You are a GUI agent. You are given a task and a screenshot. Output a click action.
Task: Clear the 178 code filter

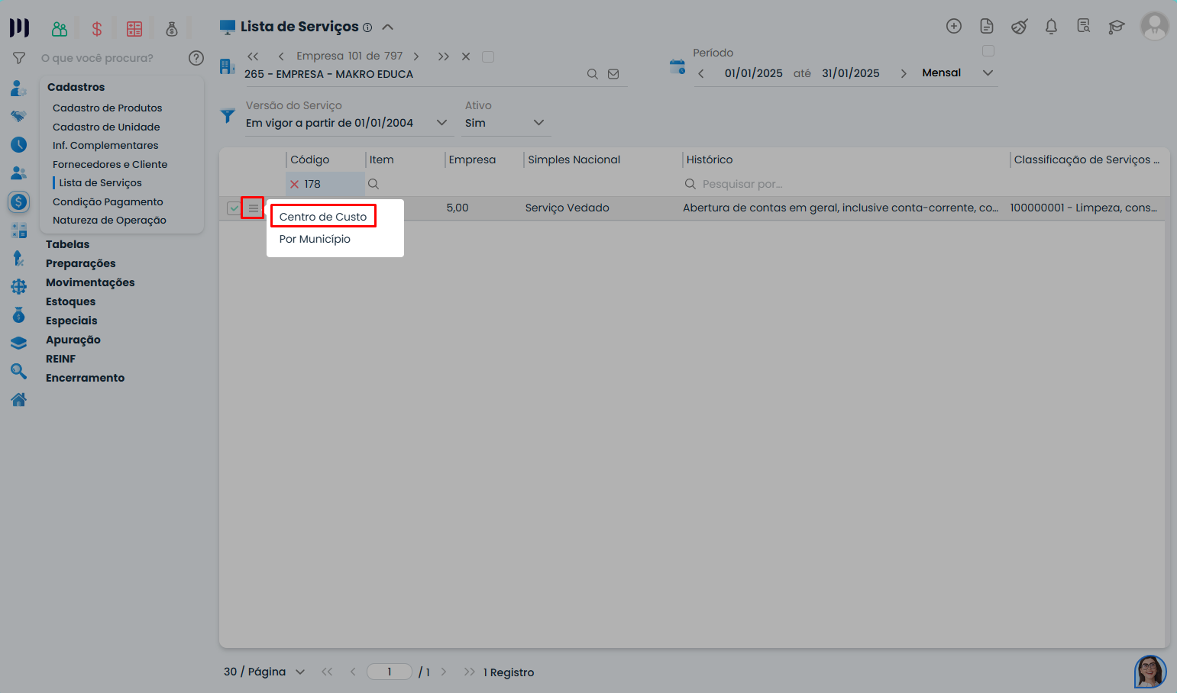(294, 184)
